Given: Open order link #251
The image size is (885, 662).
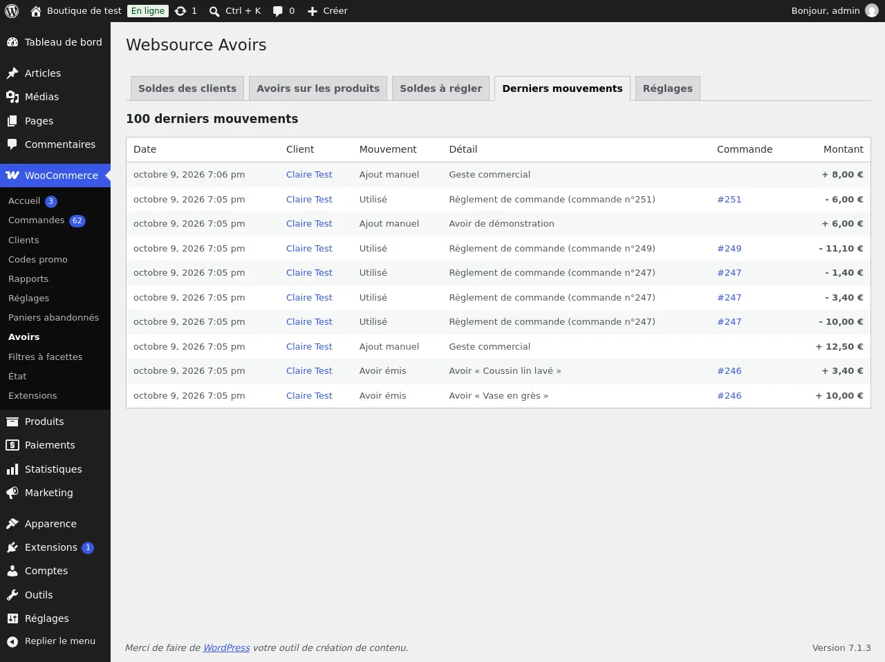Looking at the screenshot, I should point(729,199).
